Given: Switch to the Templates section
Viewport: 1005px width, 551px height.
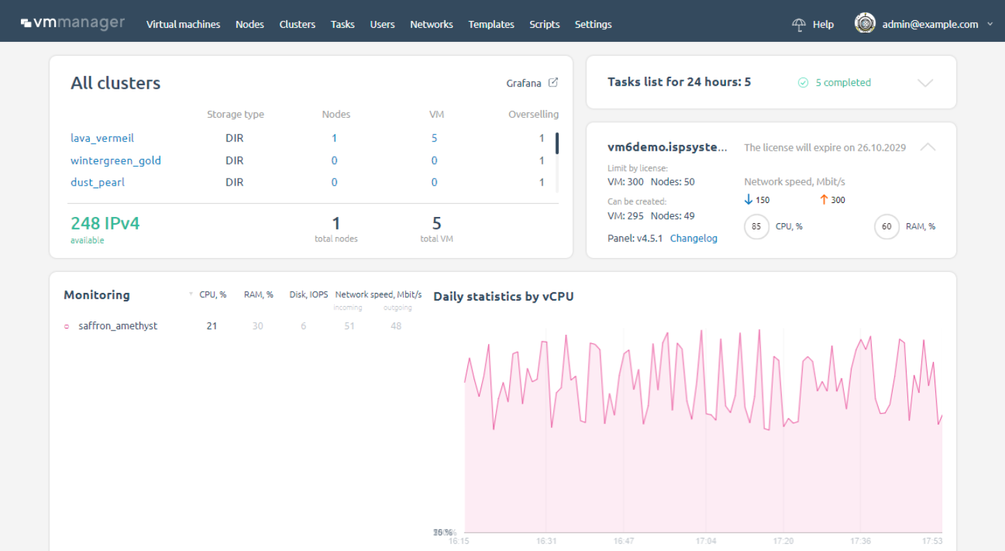Looking at the screenshot, I should tap(491, 24).
